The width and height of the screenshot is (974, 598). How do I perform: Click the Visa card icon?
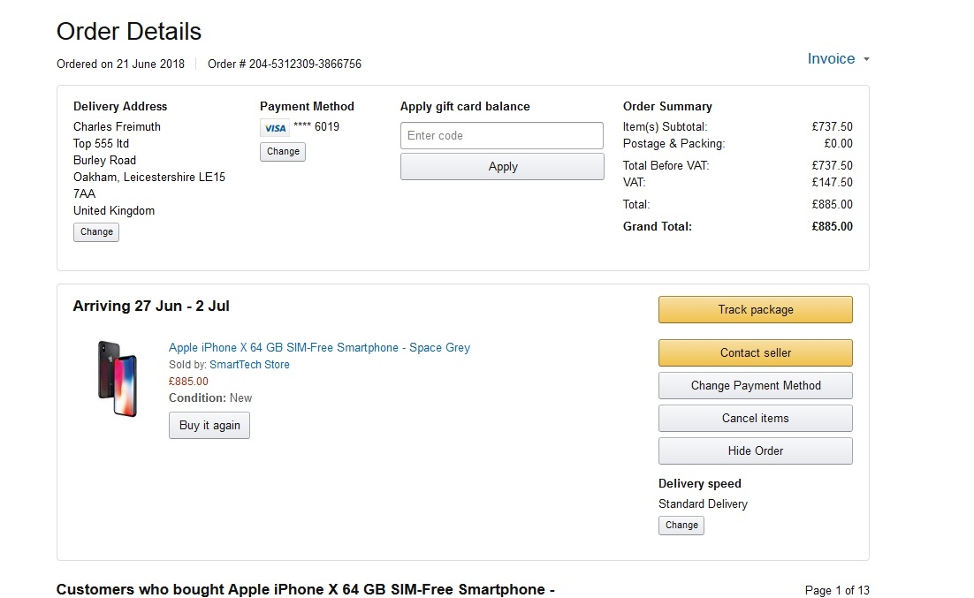tap(275, 128)
